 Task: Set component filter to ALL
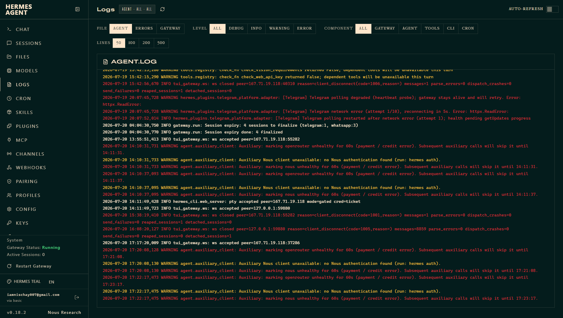[x=363, y=29]
